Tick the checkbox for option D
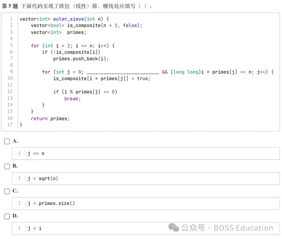Image resolution: width=282 pixels, height=239 pixels. (x=7, y=216)
